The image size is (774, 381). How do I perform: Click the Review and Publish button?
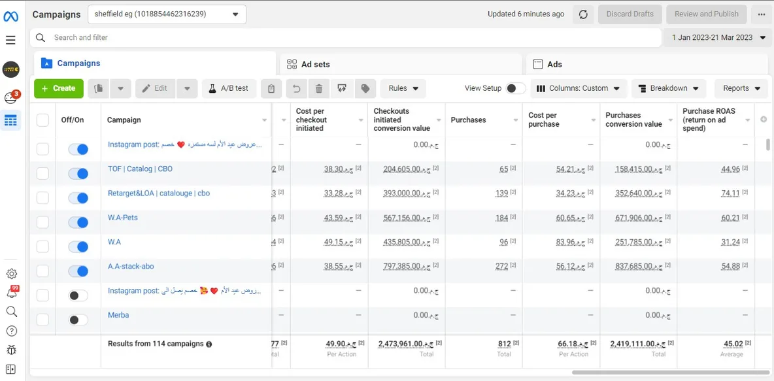(x=707, y=14)
